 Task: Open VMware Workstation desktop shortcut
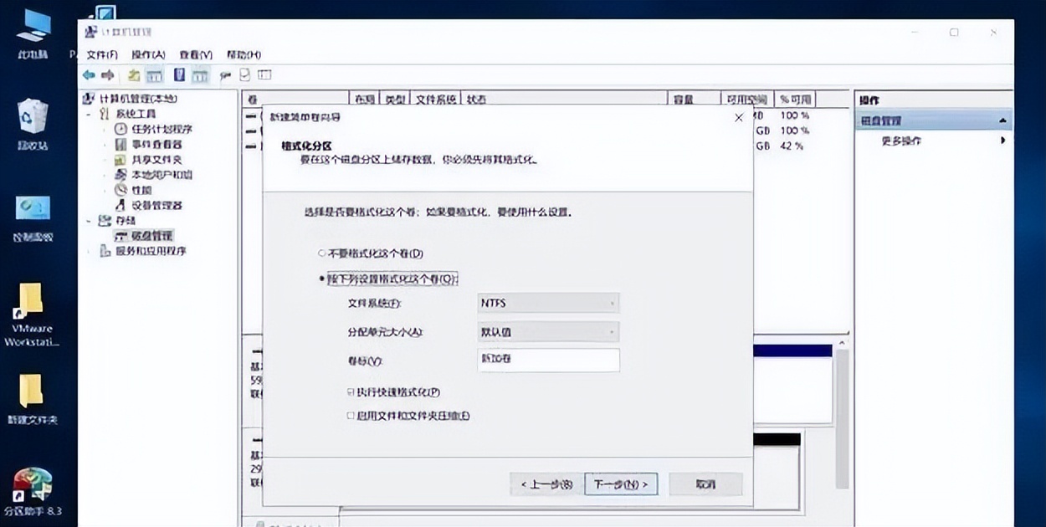point(33,315)
